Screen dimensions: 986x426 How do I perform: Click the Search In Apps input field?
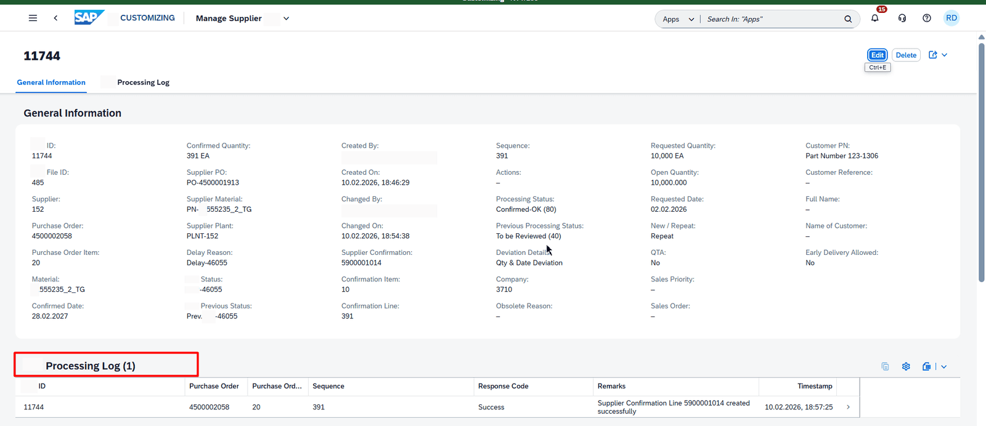click(x=770, y=19)
